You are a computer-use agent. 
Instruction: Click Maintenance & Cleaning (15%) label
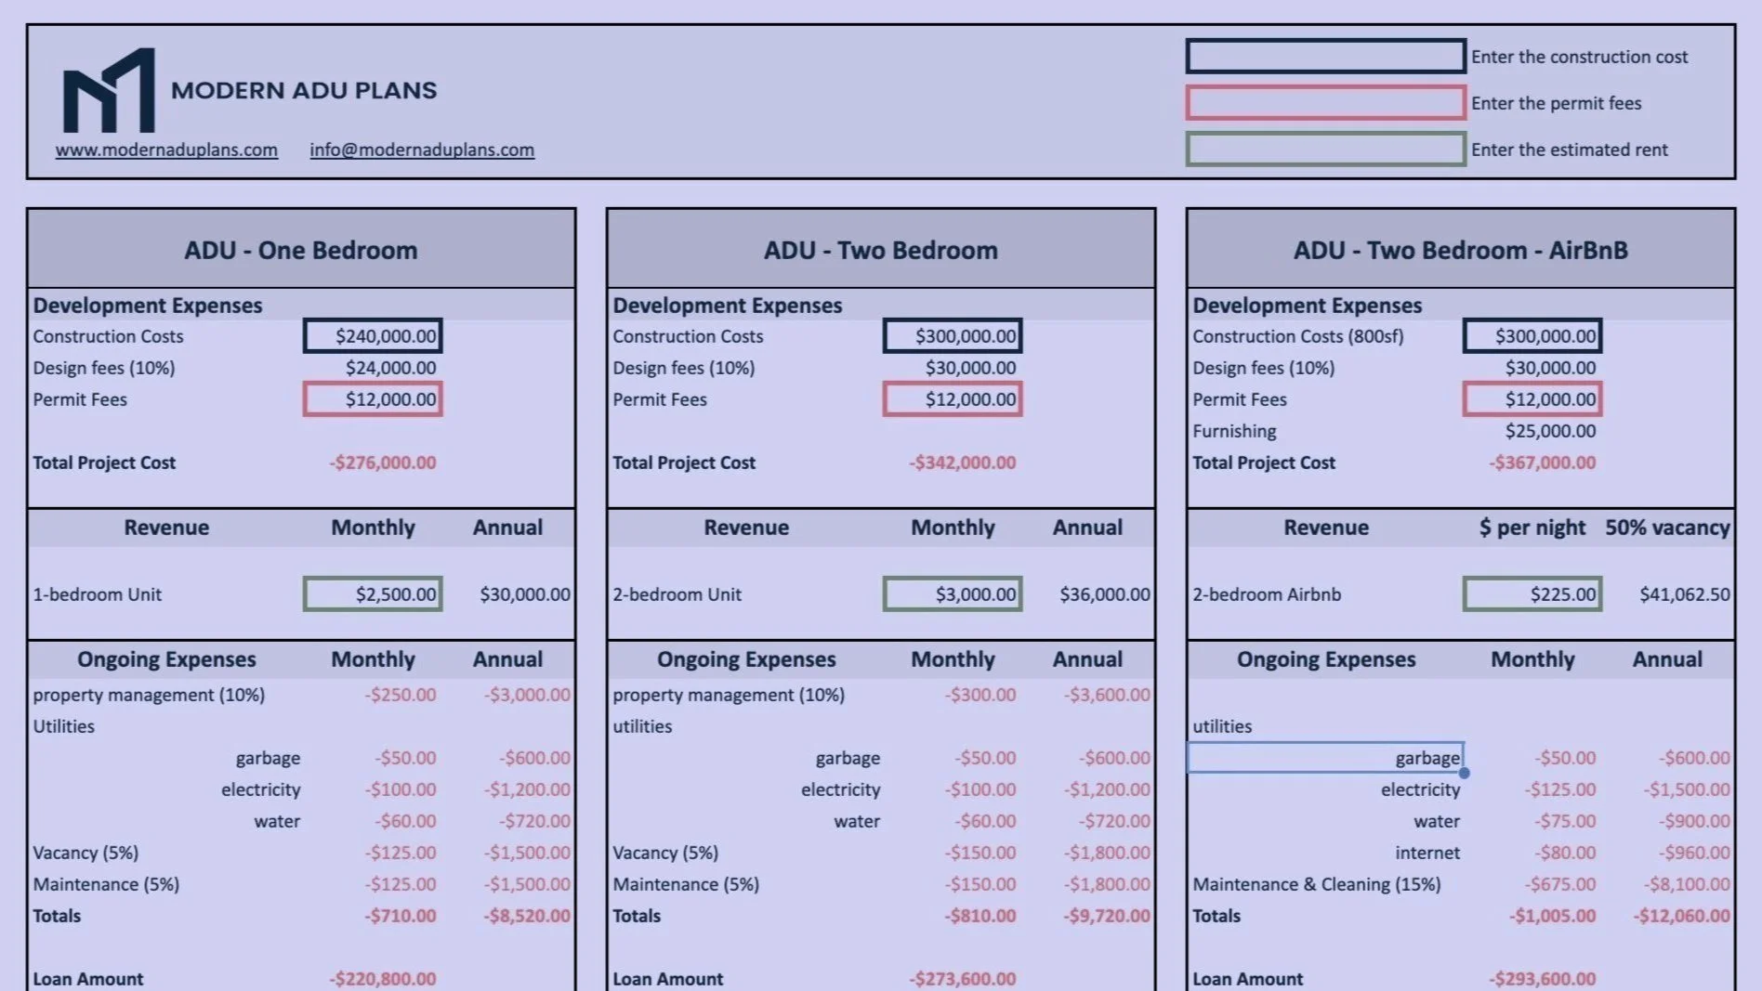pyautogui.click(x=1317, y=884)
